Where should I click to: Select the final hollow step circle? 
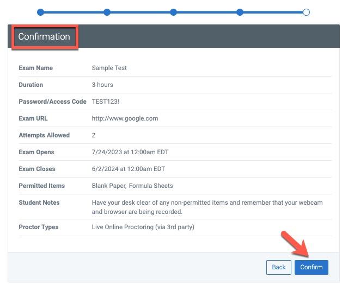point(306,12)
